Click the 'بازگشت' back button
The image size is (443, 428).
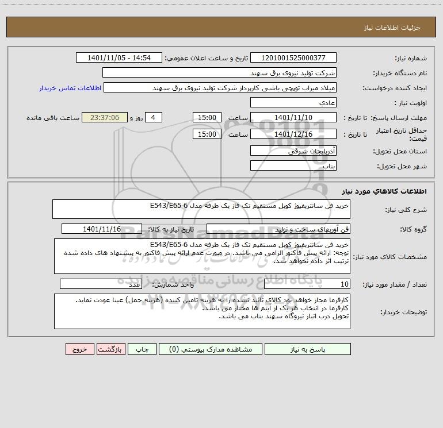[x=110, y=349]
